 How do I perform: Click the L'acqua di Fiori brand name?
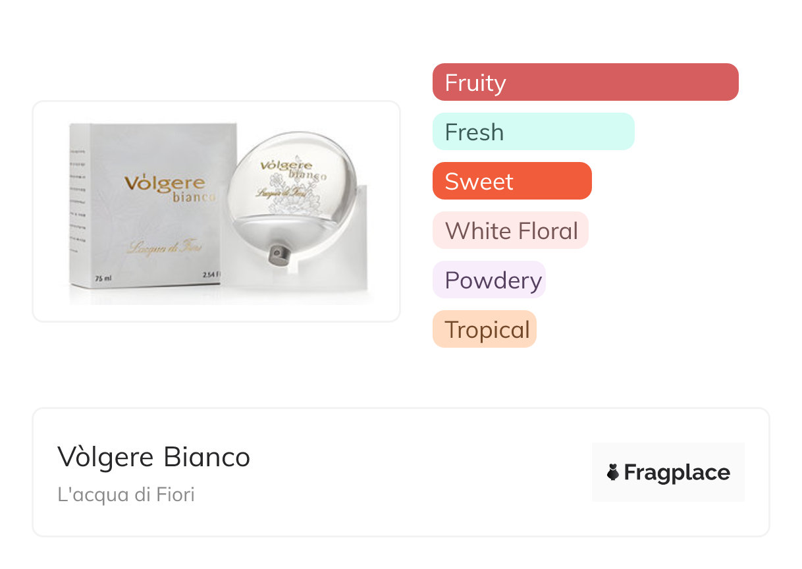click(126, 494)
